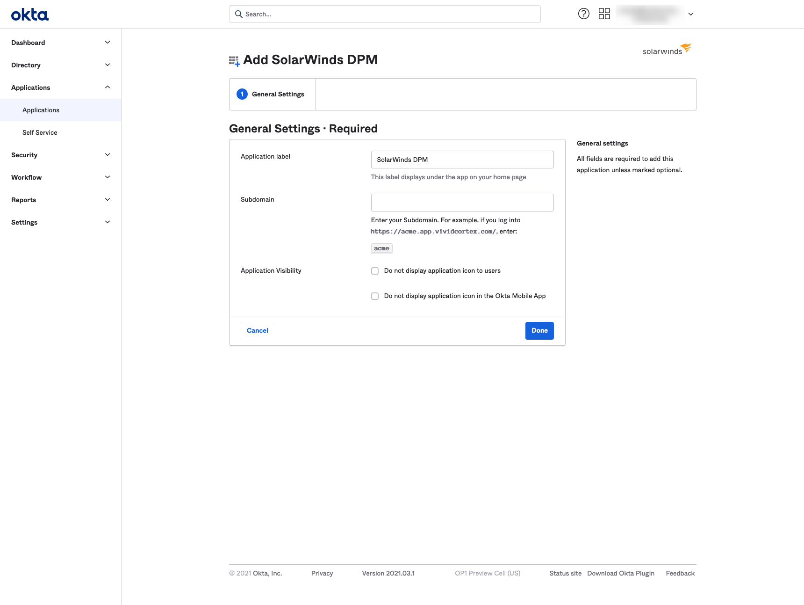Select the General Settings step tab
This screenshot has height=605, width=804.
(x=273, y=94)
